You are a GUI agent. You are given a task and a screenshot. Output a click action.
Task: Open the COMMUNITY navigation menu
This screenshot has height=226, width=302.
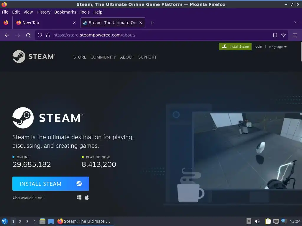[x=103, y=57]
